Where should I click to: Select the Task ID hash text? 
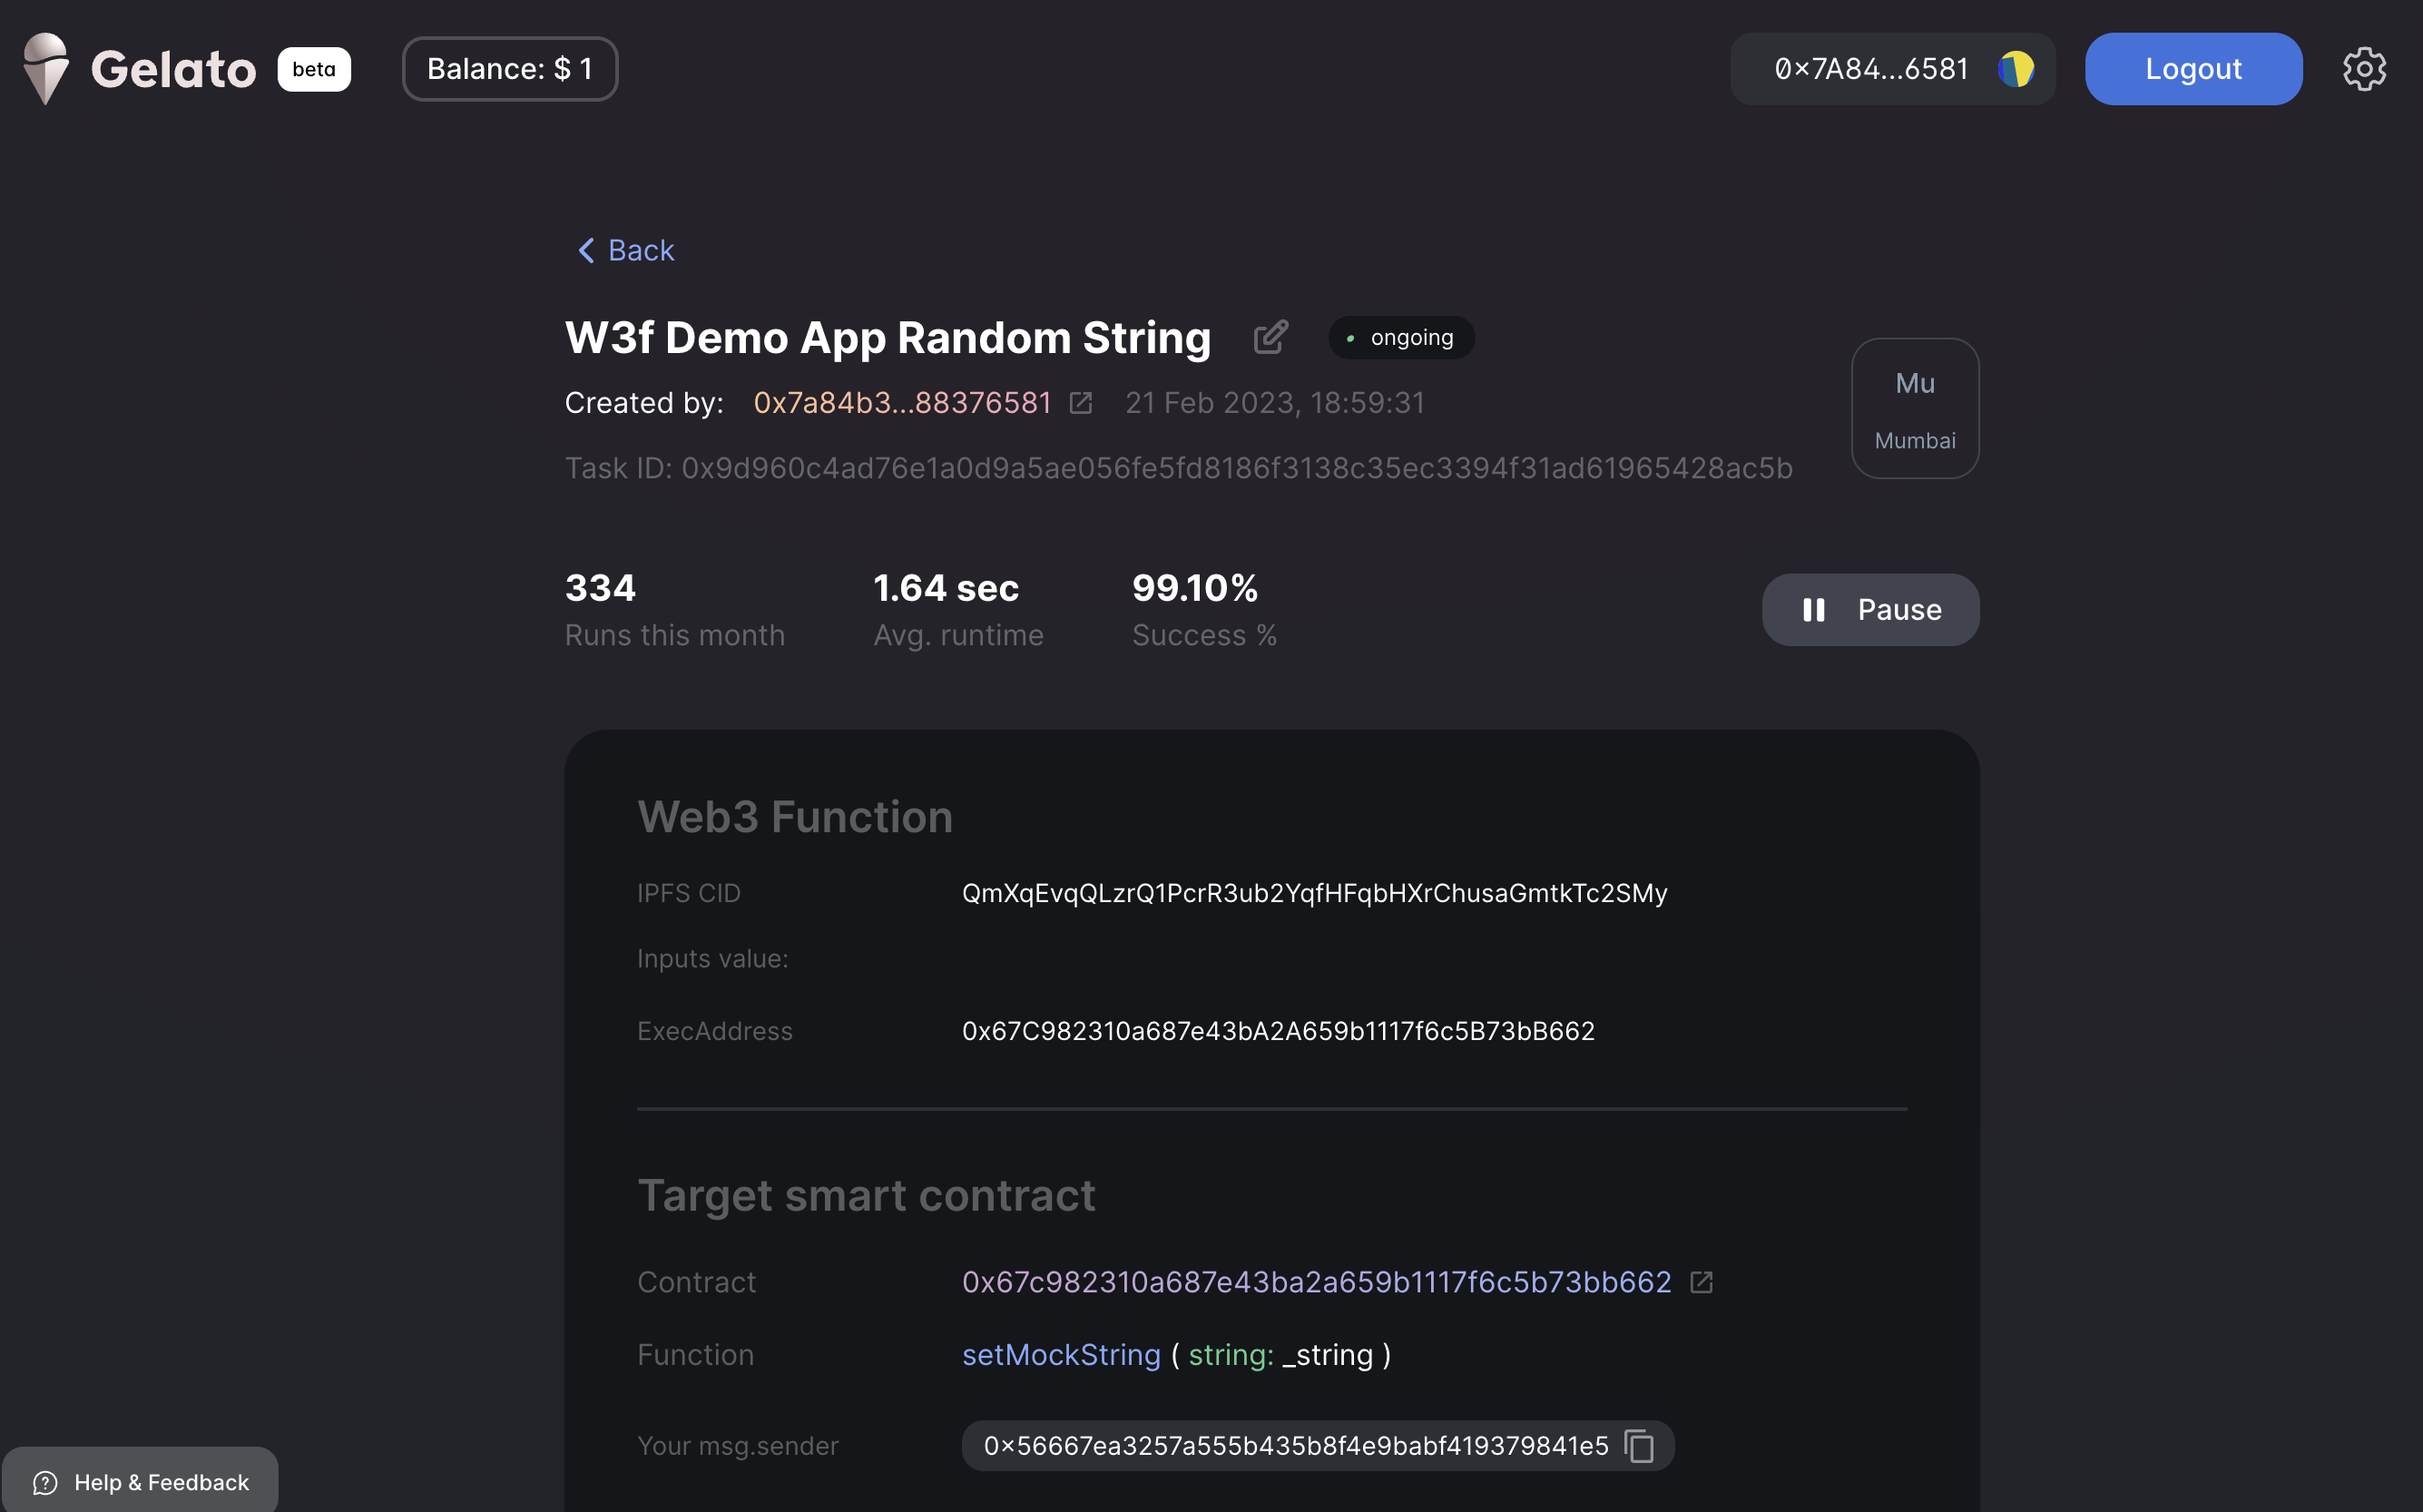click(1236, 468)
